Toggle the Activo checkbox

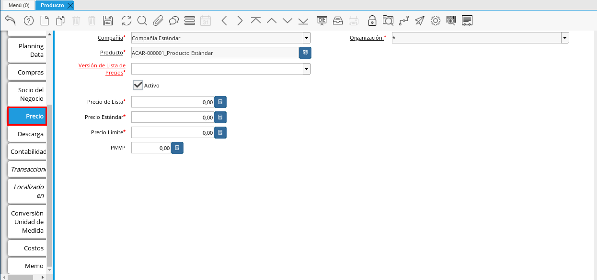click(138, 85)
